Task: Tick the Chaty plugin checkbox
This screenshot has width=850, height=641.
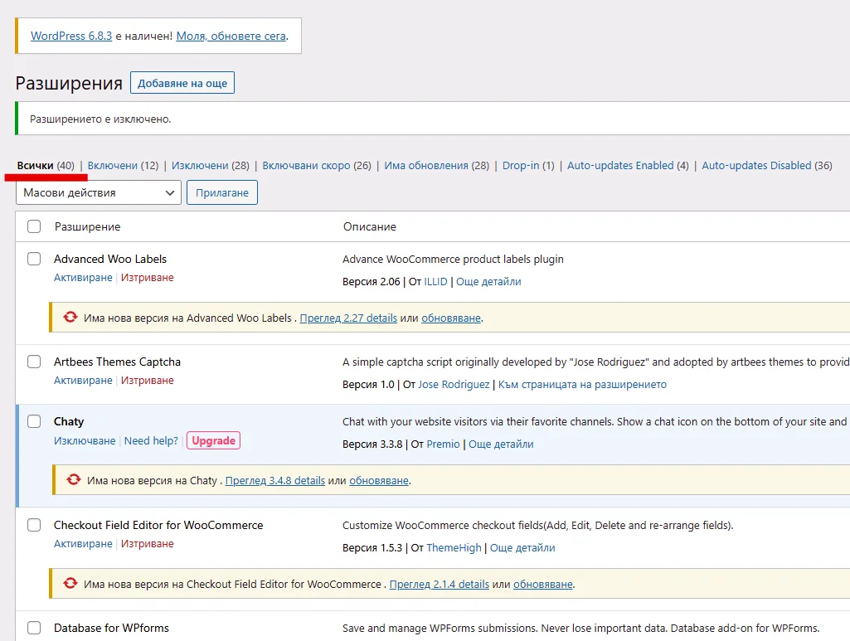Action: 34,421
